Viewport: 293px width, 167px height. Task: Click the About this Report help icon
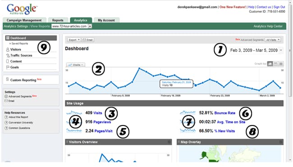[x=6, y=117]
